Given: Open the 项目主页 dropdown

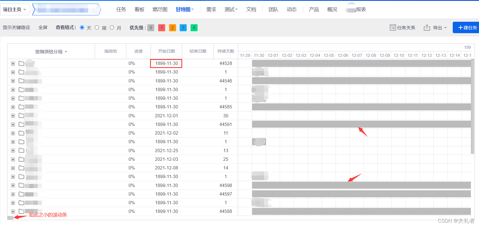Looking at the screenshot, I should [x=15, y=9].
